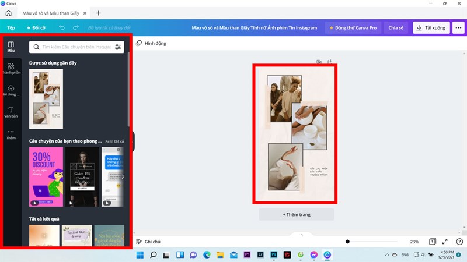The height and width of the screenshot is (262, 467).
Task: Click Thêm trang to add page
Action: [297, 214]
